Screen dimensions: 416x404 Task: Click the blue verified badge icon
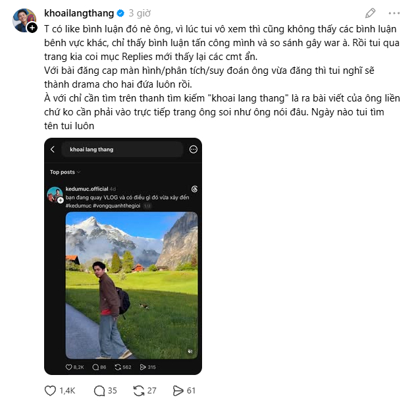[120, 13]
